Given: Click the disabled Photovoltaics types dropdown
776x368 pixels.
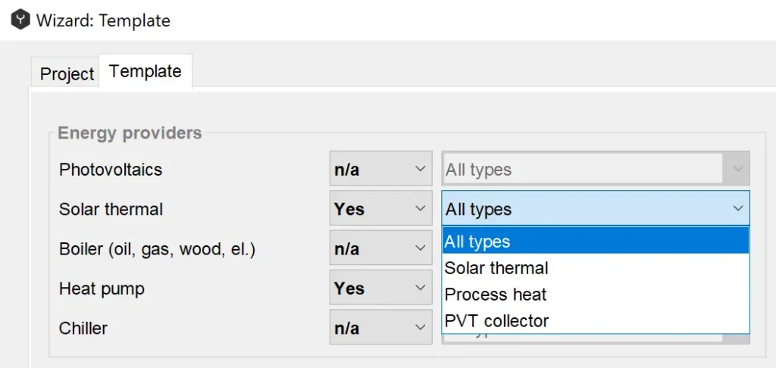Looking at the screenshot, I should coord(595,170).
